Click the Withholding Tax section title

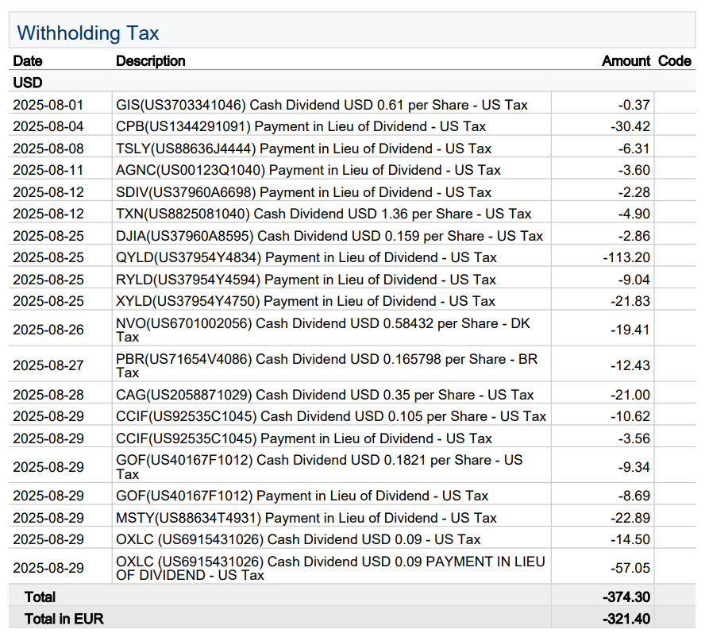pos(88,33)
